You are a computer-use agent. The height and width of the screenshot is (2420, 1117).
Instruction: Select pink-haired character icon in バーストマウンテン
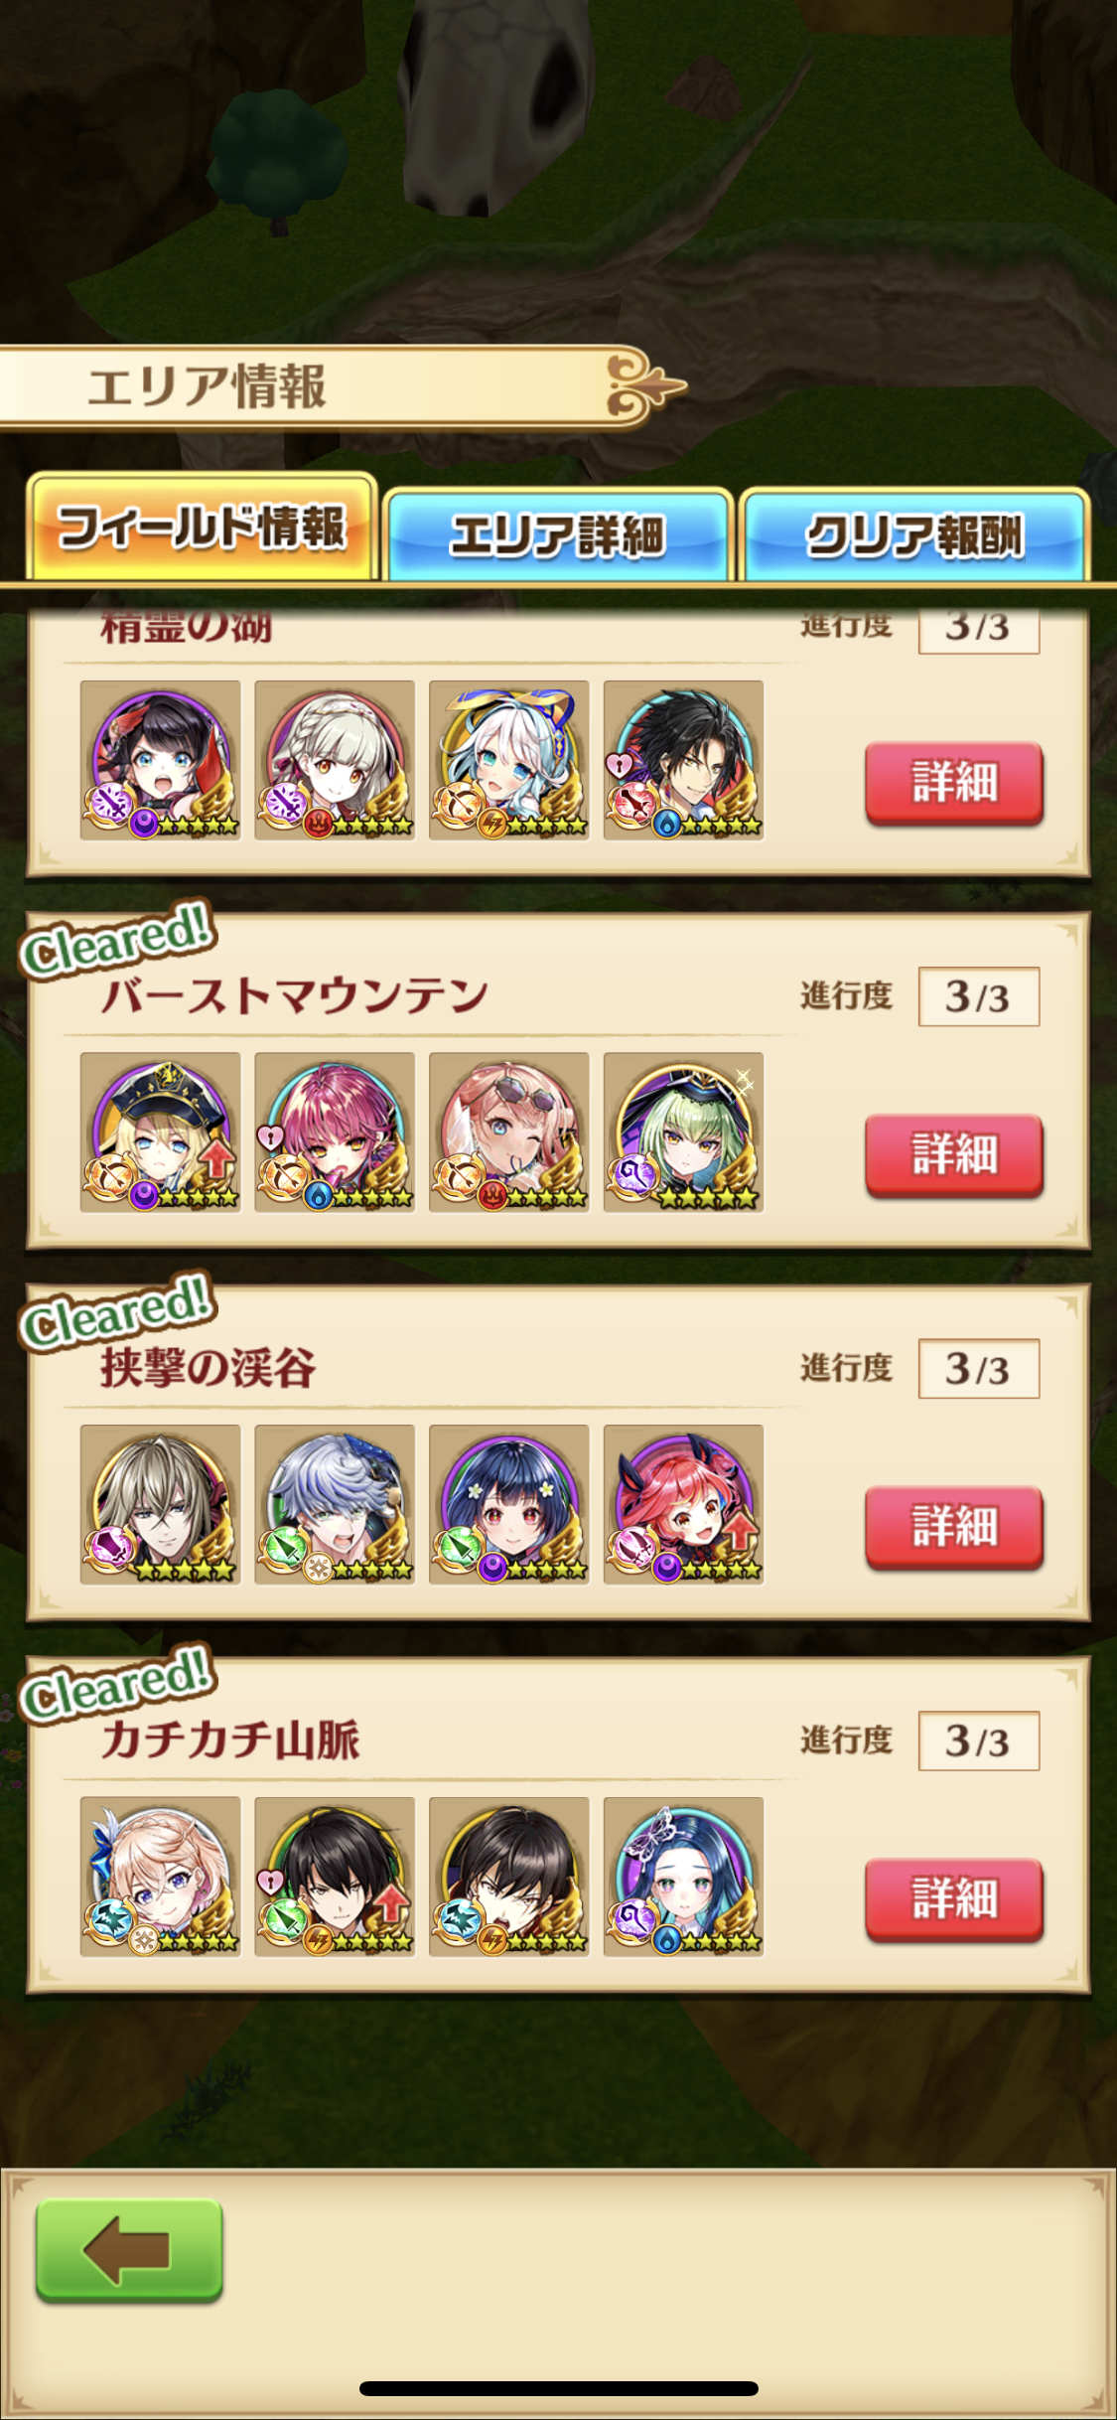click(335, 1133)
